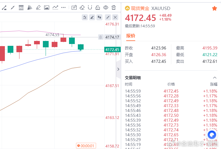Choose the 0.618 Fibonacci retracement tool

[21, 8]
